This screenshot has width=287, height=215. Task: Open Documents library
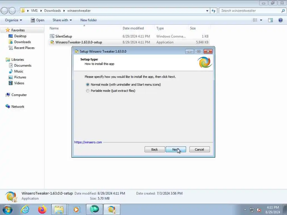[x=23, y=66]
